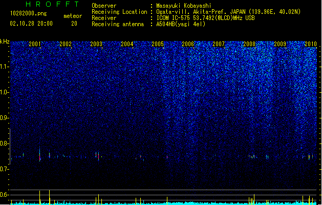Click the Receiving Location label
Viewport: 322px width, 205px height.
point(119,12)
